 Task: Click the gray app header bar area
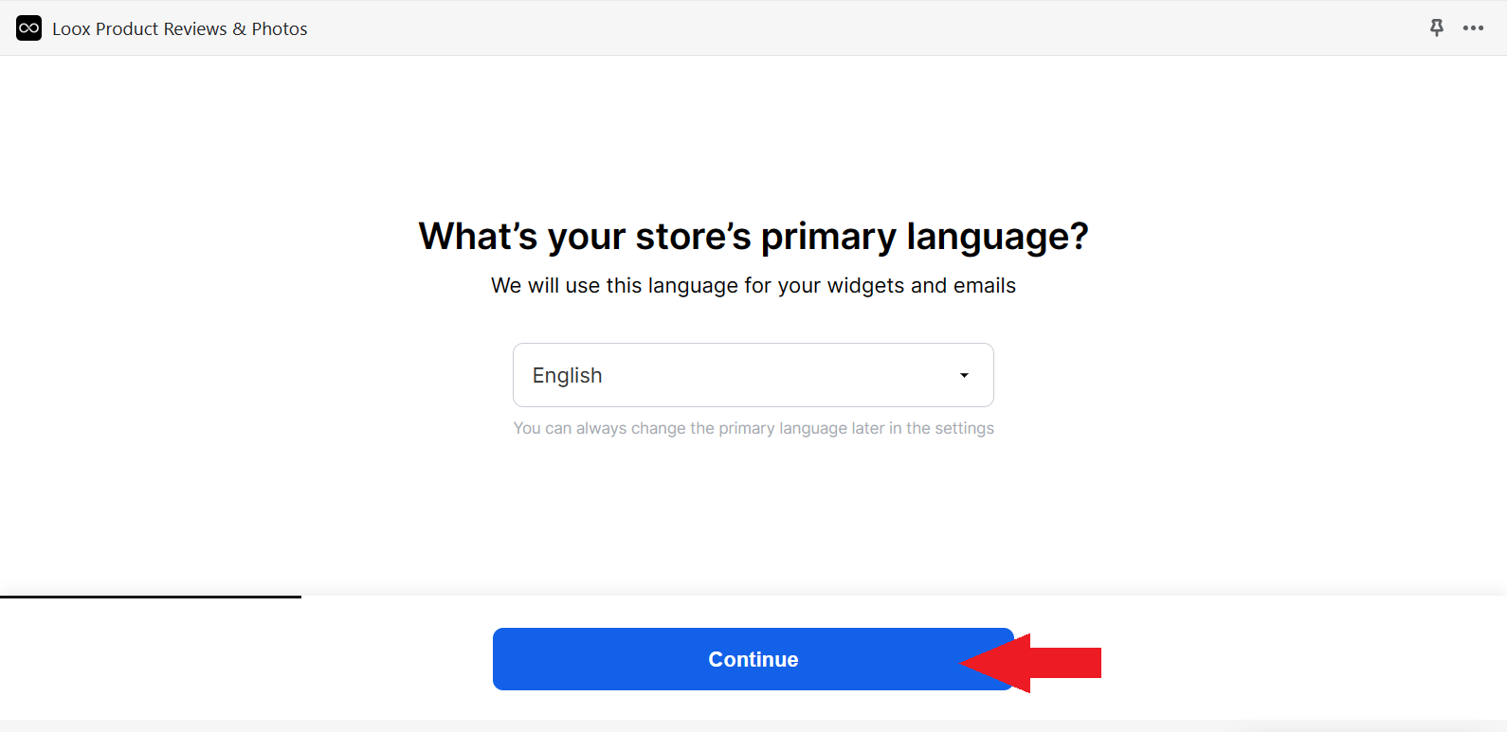click(x=853, y=28)
